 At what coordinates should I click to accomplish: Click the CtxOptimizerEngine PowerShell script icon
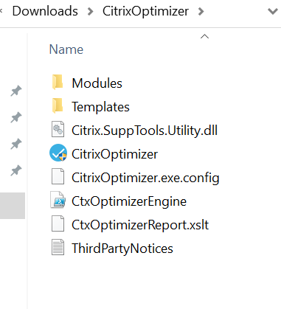tap(58, 201)
